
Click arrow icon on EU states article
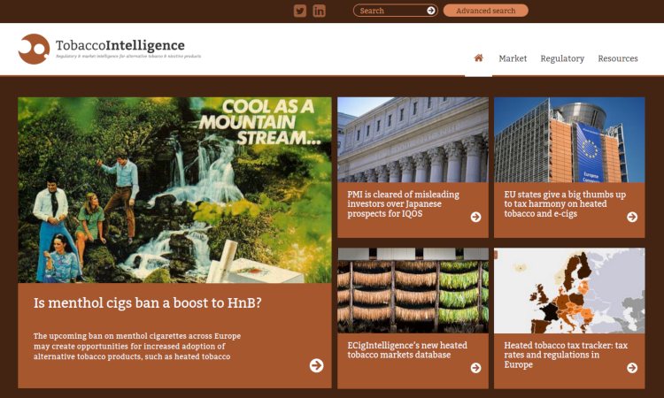632,217
